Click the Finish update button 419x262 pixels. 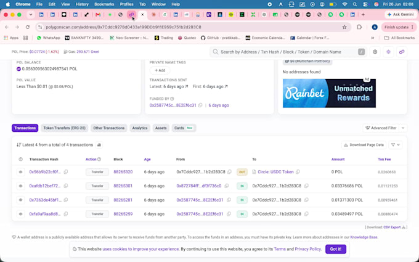pyautogui.click(x=399, y=27)
